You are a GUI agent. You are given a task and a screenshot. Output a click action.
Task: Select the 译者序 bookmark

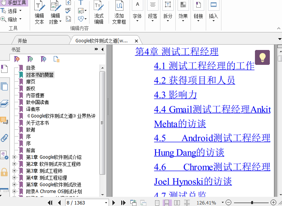[x=33, y=109]
